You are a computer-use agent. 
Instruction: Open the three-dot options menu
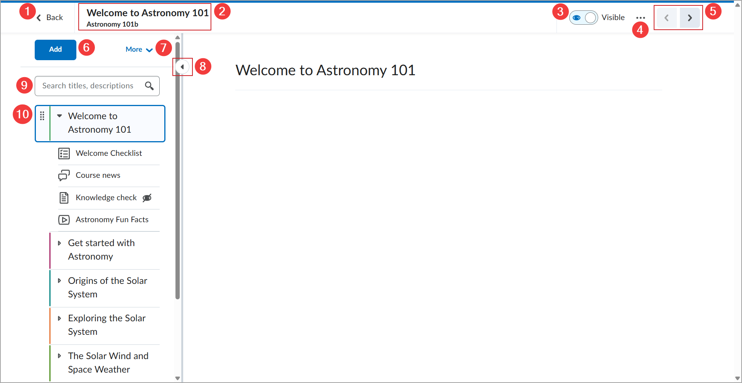click(x=641, y=18)
